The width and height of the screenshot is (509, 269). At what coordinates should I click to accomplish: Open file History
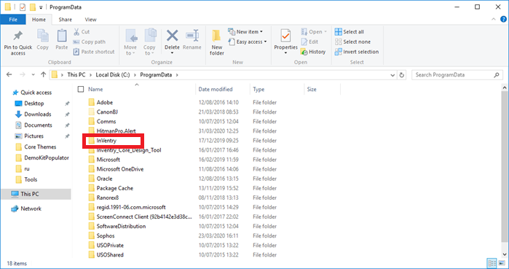point(313,52)
